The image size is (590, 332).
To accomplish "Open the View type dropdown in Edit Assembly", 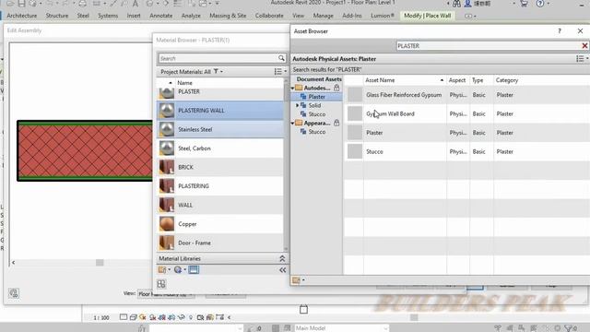I will click(x=166, y=293).
